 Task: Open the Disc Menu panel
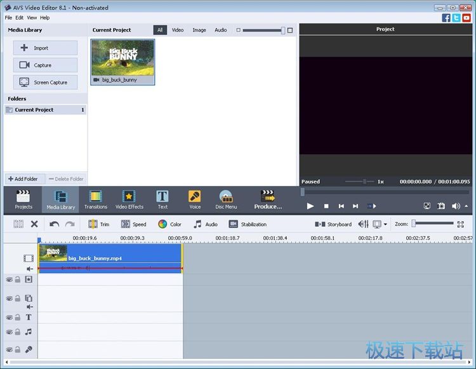point(226,199)
